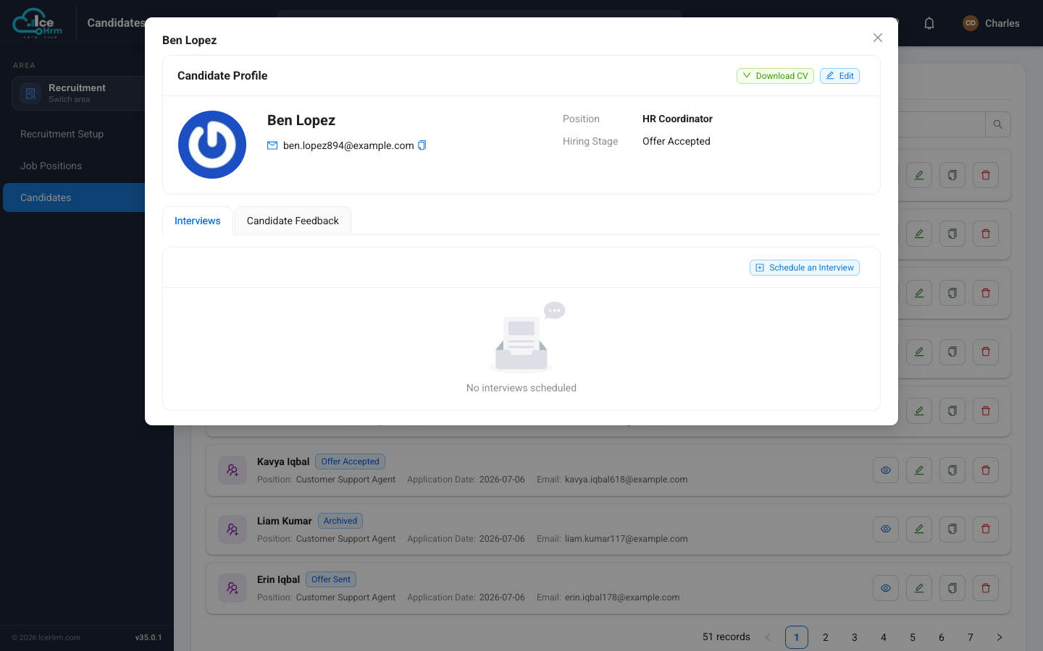Viewport: 1043px width, 651px height.
Task: Jump to page 4 of records
Action: coord(884,637)
